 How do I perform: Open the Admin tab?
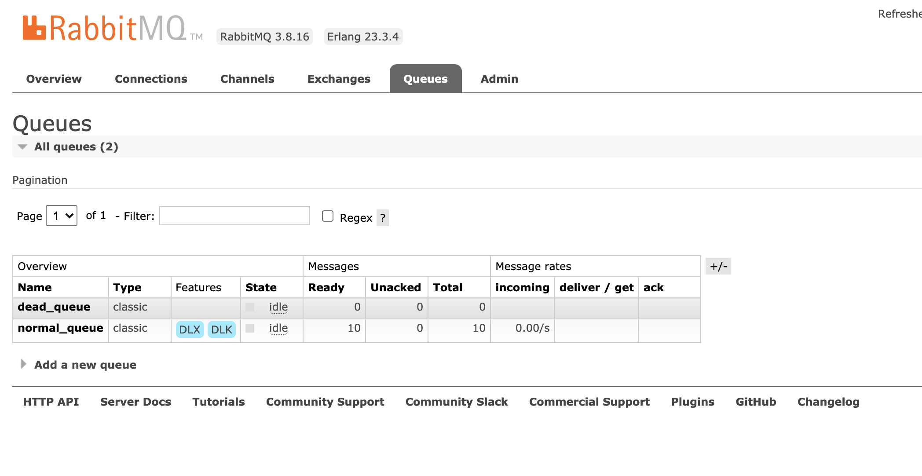[x=499, y=79]
